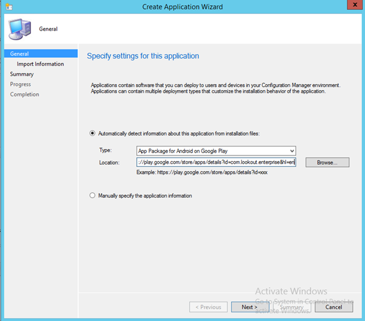Click the Next > button
365x321 pixels.
click(x=250, y=307)
